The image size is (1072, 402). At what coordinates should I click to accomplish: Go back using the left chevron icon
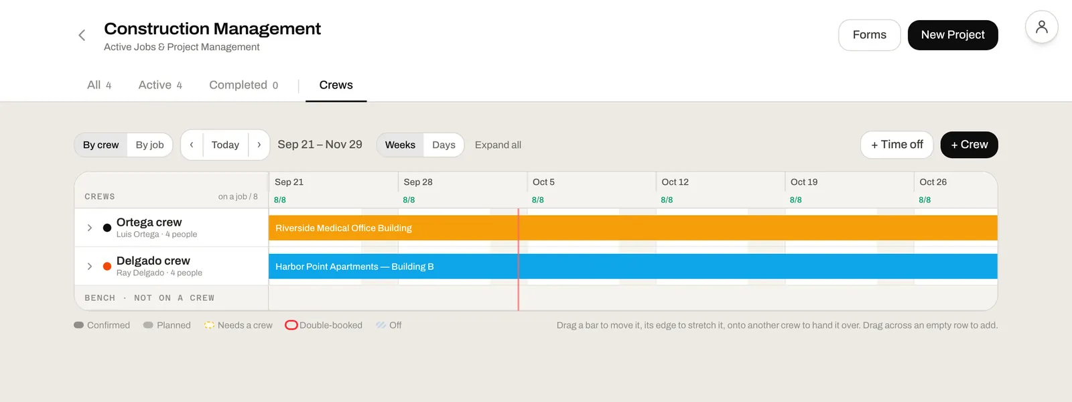82,35
